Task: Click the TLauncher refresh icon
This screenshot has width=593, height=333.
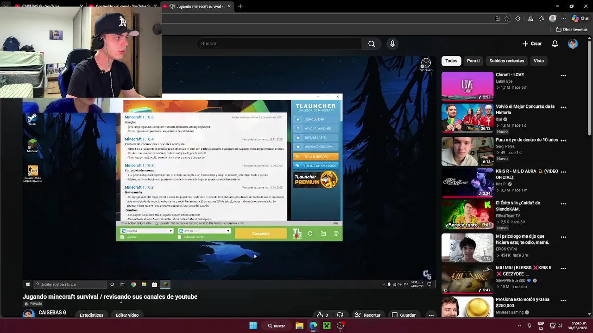Action: point(310,234)
